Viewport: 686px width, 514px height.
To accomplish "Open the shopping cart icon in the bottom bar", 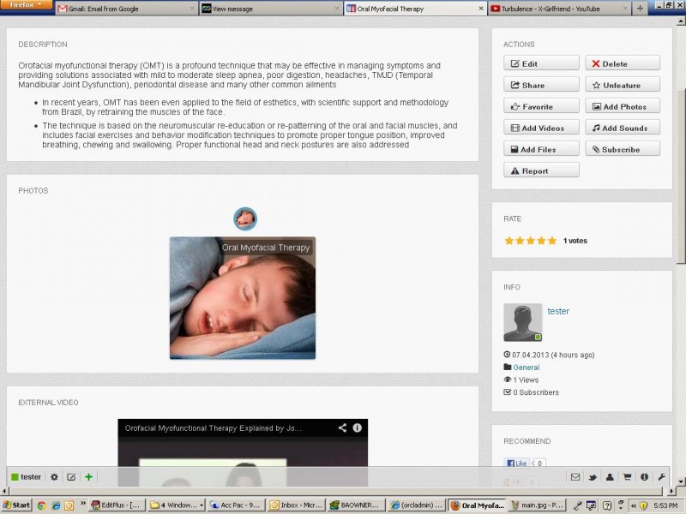I will pos(627,477).
